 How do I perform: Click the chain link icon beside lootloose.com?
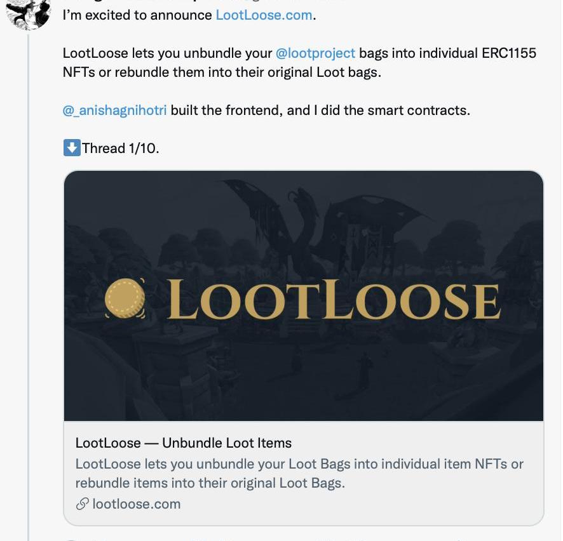(82, 504)
